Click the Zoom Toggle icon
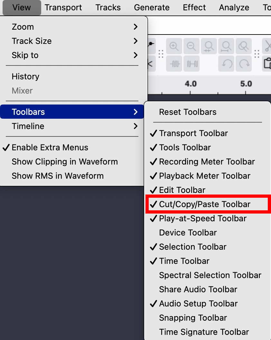 pyautogui.click(x=244, y=46)
